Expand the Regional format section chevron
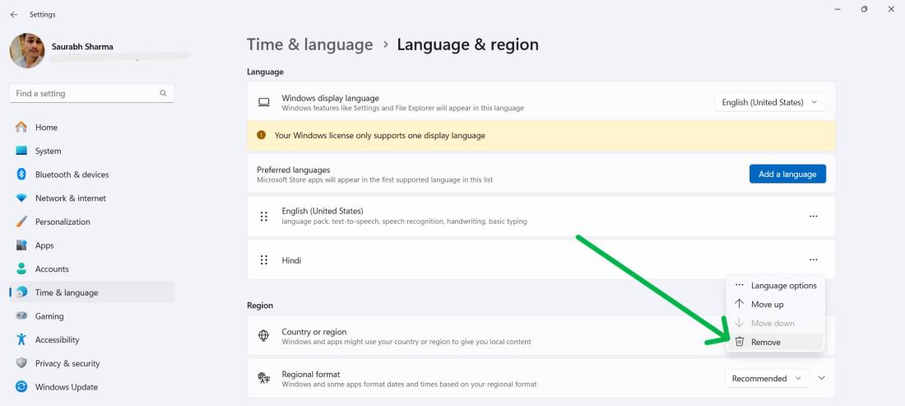The image size is (905, 406). point(822,378)
